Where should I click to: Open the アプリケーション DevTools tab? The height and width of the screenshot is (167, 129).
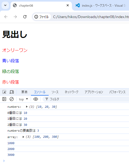point(94,92)
